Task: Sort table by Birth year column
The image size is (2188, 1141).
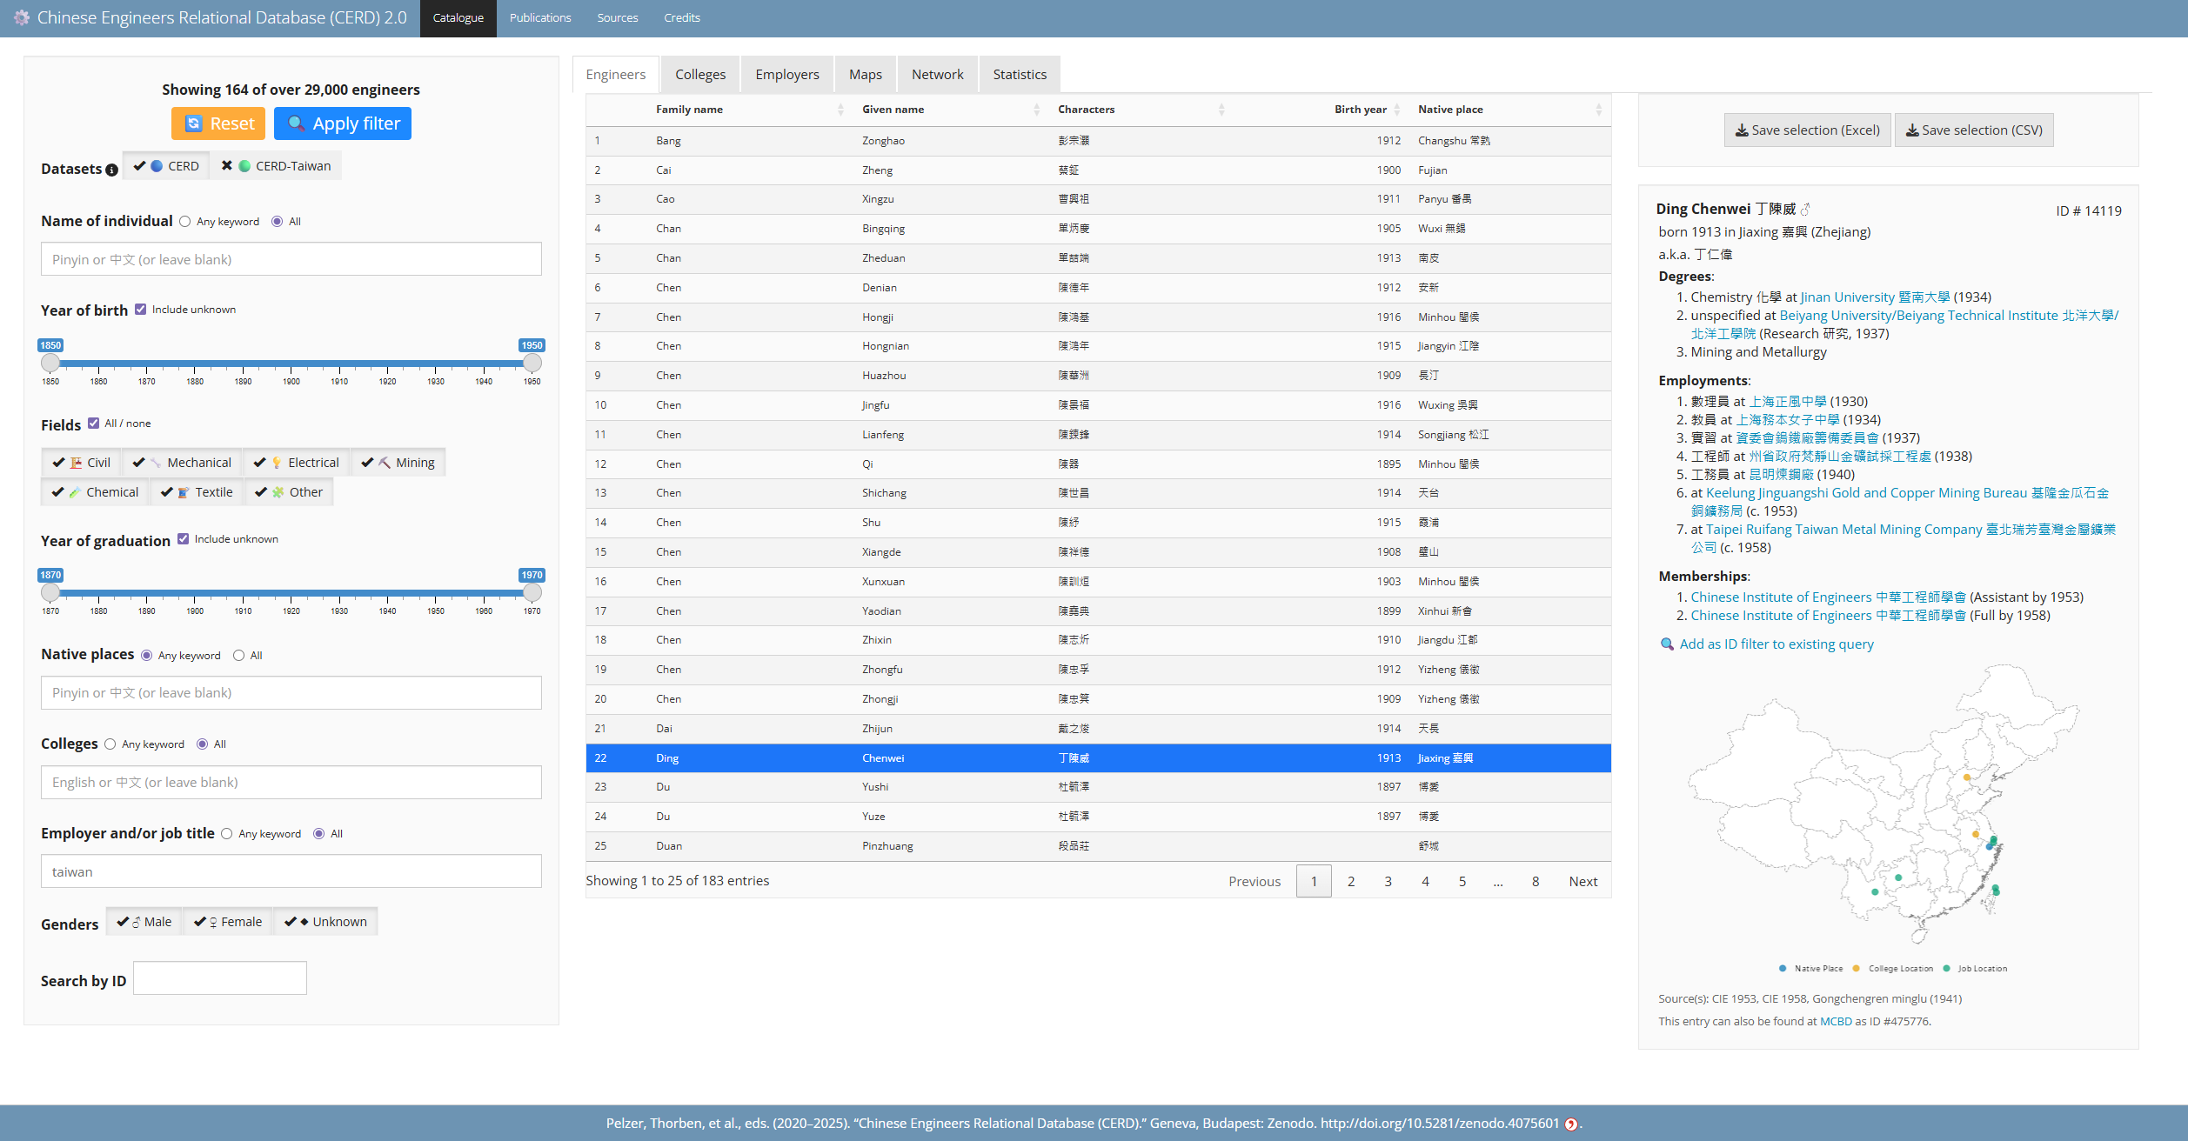Action: (1362, 110)
